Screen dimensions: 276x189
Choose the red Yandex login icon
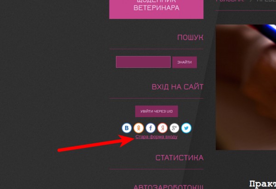click(162, 128)
